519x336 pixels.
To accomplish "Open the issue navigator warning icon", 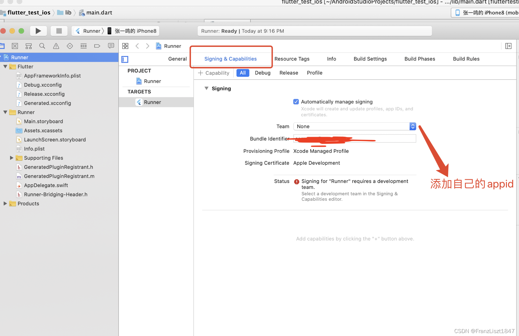I will point(56,46).
